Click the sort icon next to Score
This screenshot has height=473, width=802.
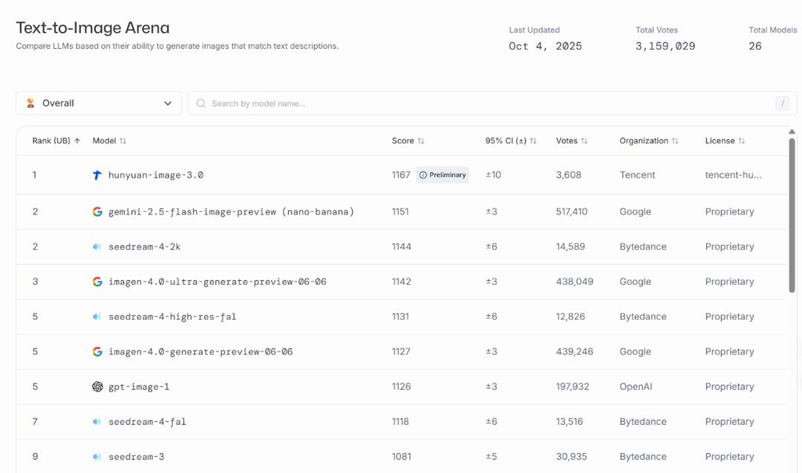click(x=421, y=141)
